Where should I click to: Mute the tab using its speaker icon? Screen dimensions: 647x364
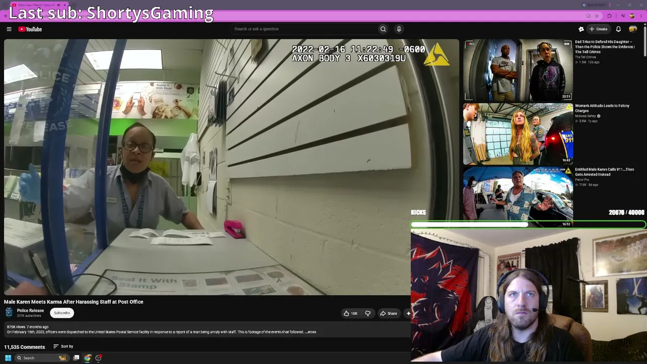(x=59, y=5)
